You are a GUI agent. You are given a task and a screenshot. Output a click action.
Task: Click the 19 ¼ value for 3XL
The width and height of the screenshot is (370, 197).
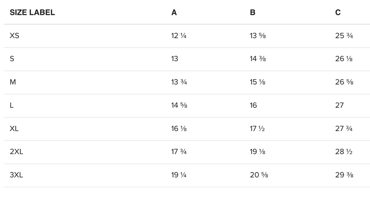click(x=179, y=175)
